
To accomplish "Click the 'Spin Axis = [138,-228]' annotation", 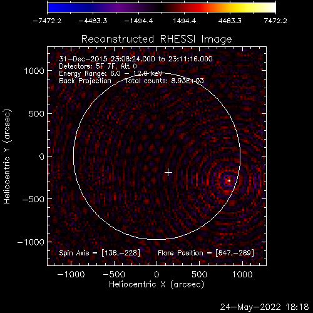I will (x=100, y=253).
